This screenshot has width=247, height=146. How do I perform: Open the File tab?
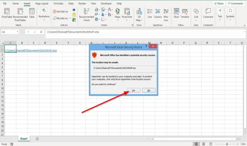[5, 4]
